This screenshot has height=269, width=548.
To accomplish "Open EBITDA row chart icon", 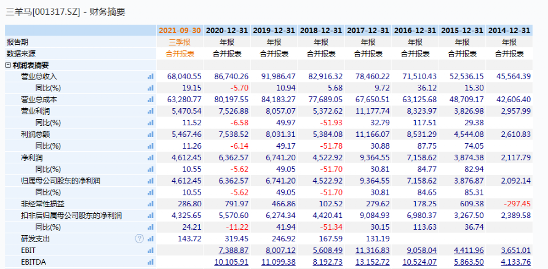I will 150,262.
